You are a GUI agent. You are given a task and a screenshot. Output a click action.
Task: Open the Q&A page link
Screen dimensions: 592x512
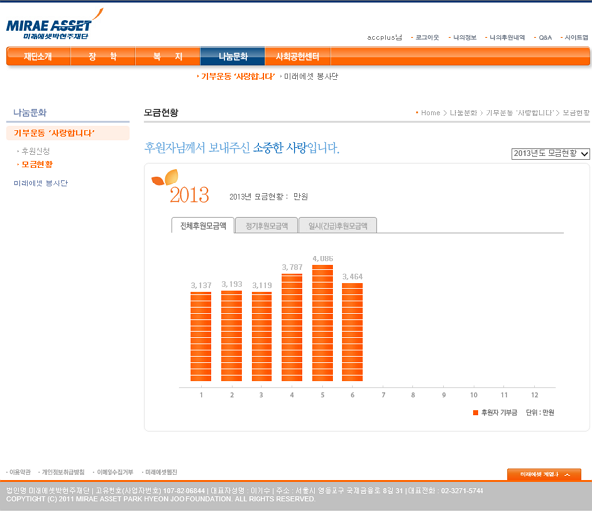(x=545, y=37)
